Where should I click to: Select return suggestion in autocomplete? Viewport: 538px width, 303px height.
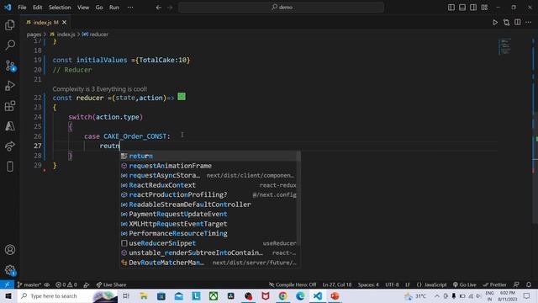pyautogui.click(x=209, y=156)
